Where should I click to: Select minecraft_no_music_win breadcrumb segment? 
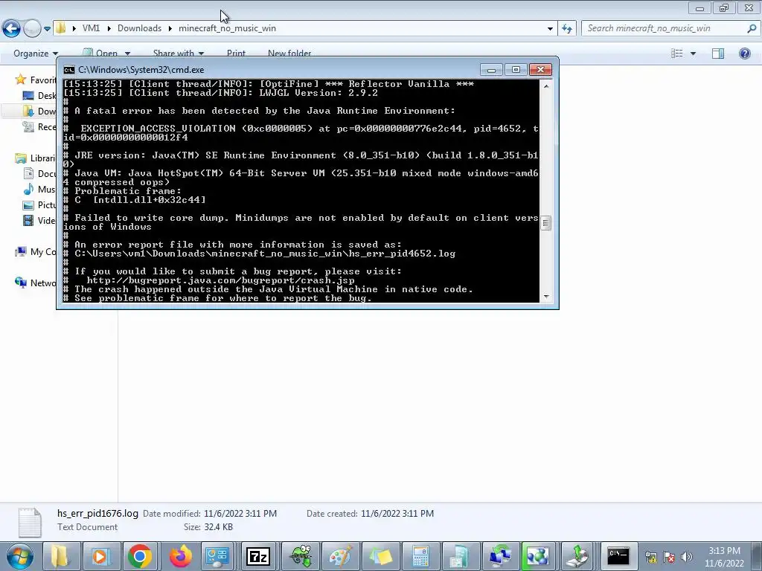[227, 28]
